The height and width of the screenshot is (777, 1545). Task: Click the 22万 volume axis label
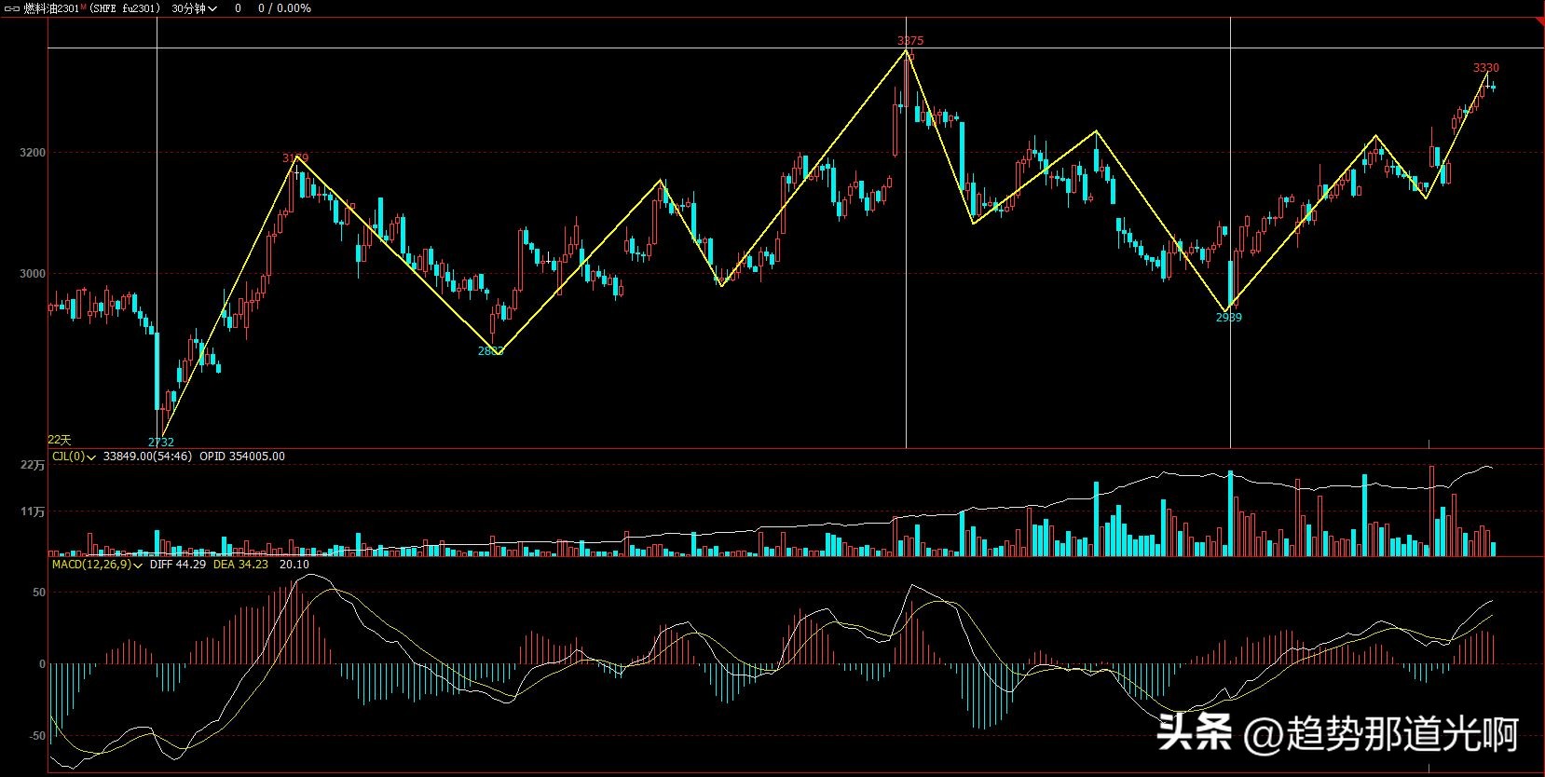pos(34,465)
